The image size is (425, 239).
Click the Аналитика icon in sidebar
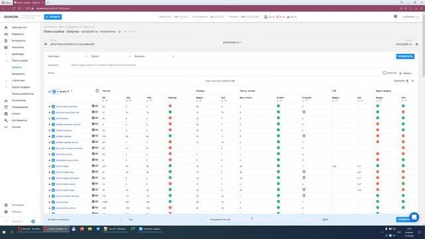[6, 47]
